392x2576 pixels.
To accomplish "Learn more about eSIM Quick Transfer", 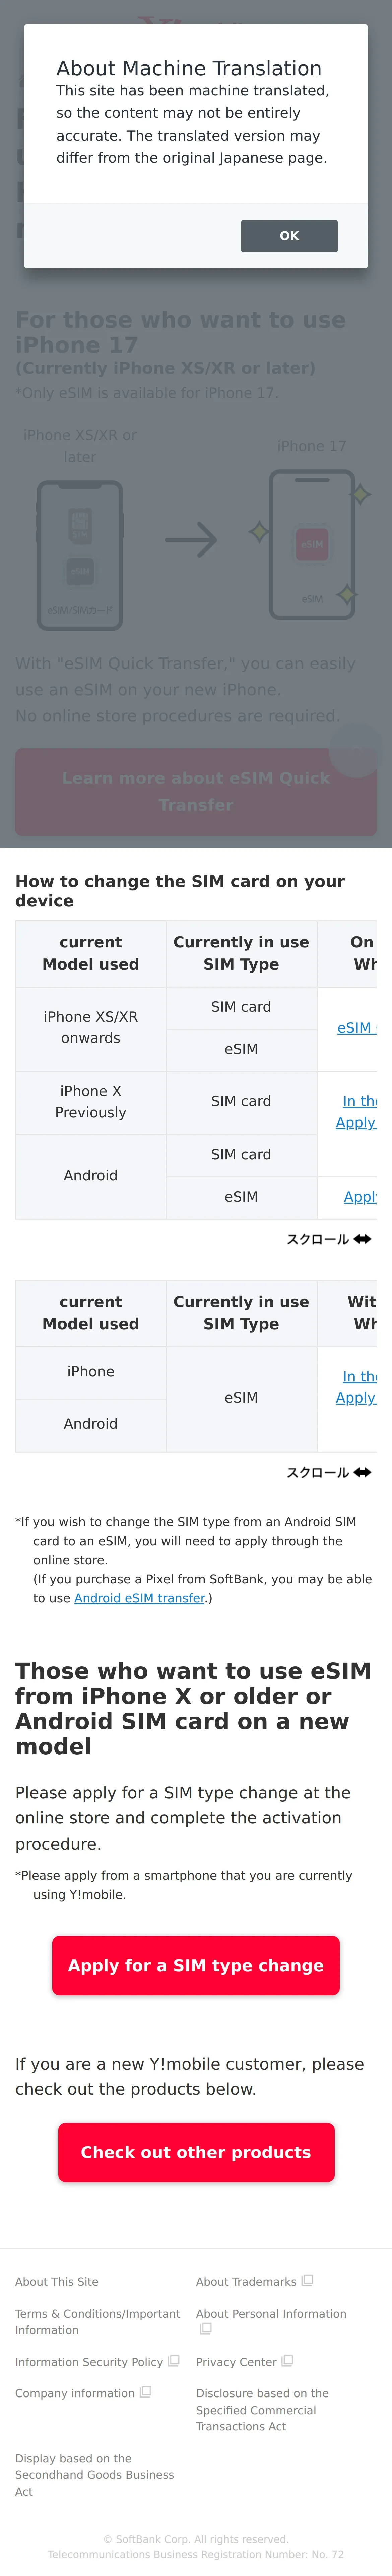I will click(x=196, y=791).
